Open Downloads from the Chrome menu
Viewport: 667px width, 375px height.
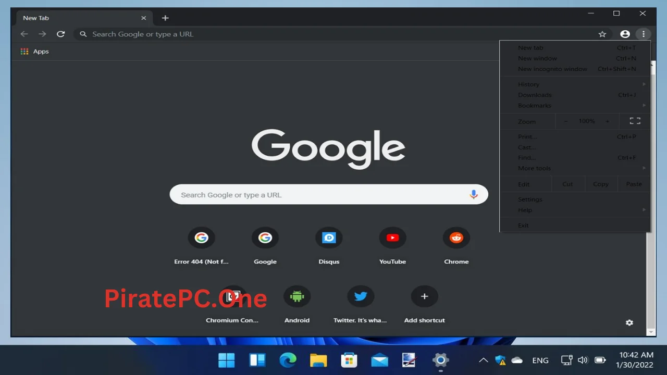575,95
